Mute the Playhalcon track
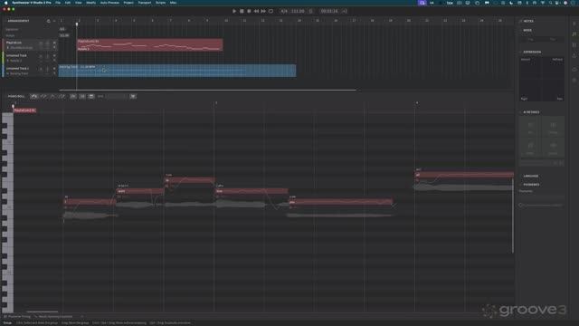The image size is (579, 326). point(41,43)
